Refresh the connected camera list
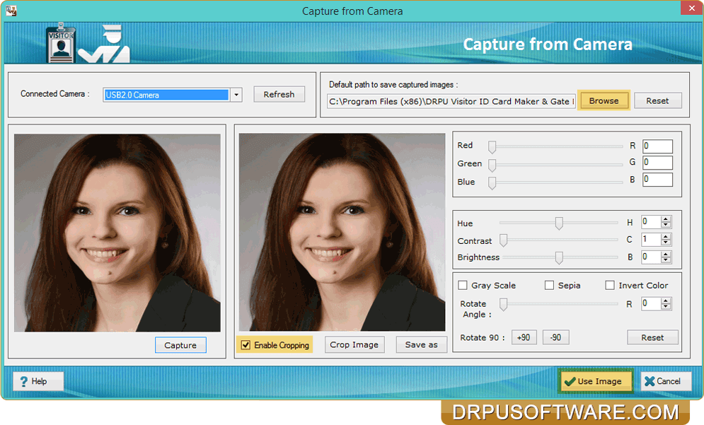 point(279,94)
